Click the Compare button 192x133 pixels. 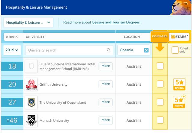click(x=160, y=37)
